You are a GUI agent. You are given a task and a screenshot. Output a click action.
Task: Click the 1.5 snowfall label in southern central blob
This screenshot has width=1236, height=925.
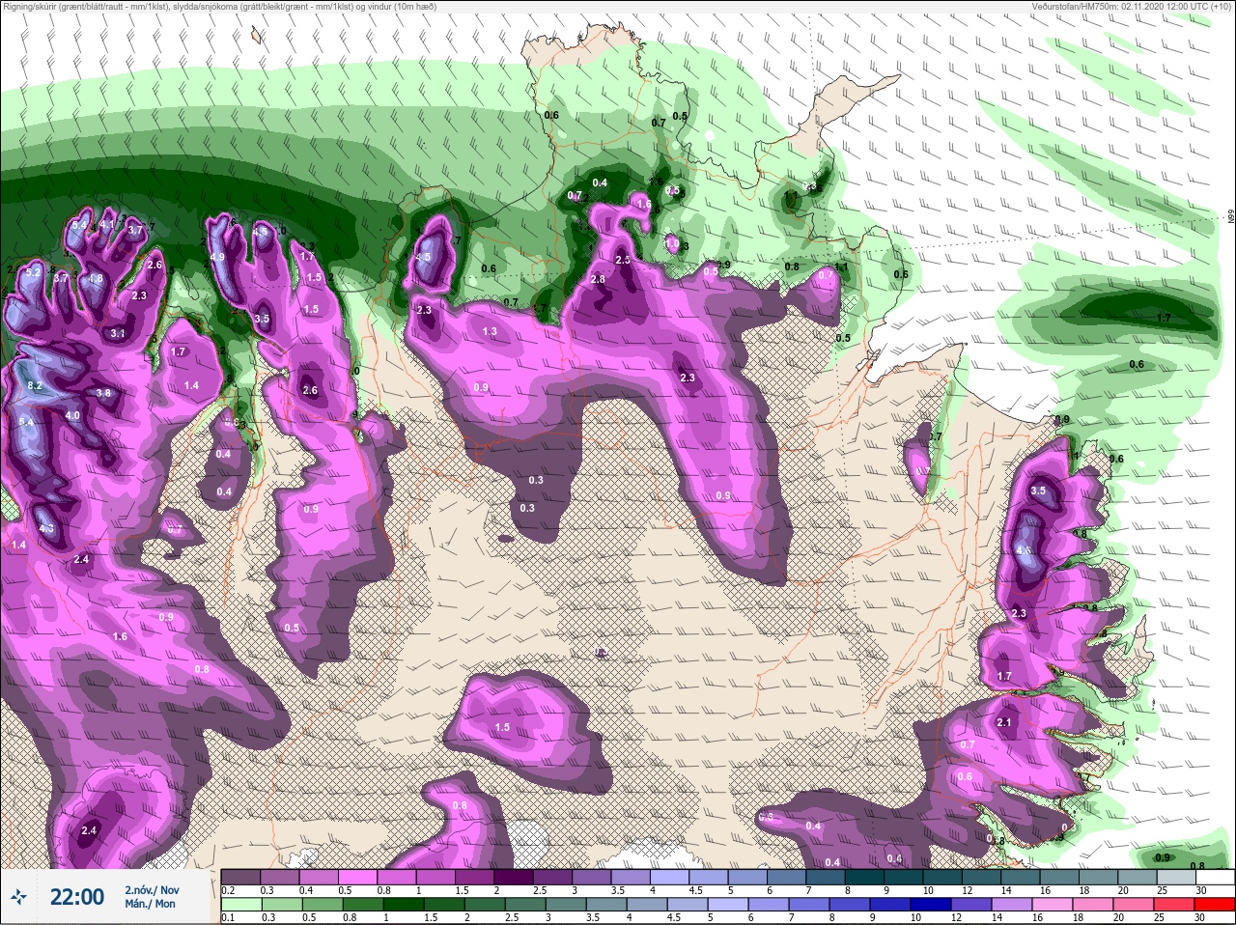click(502, 727)
